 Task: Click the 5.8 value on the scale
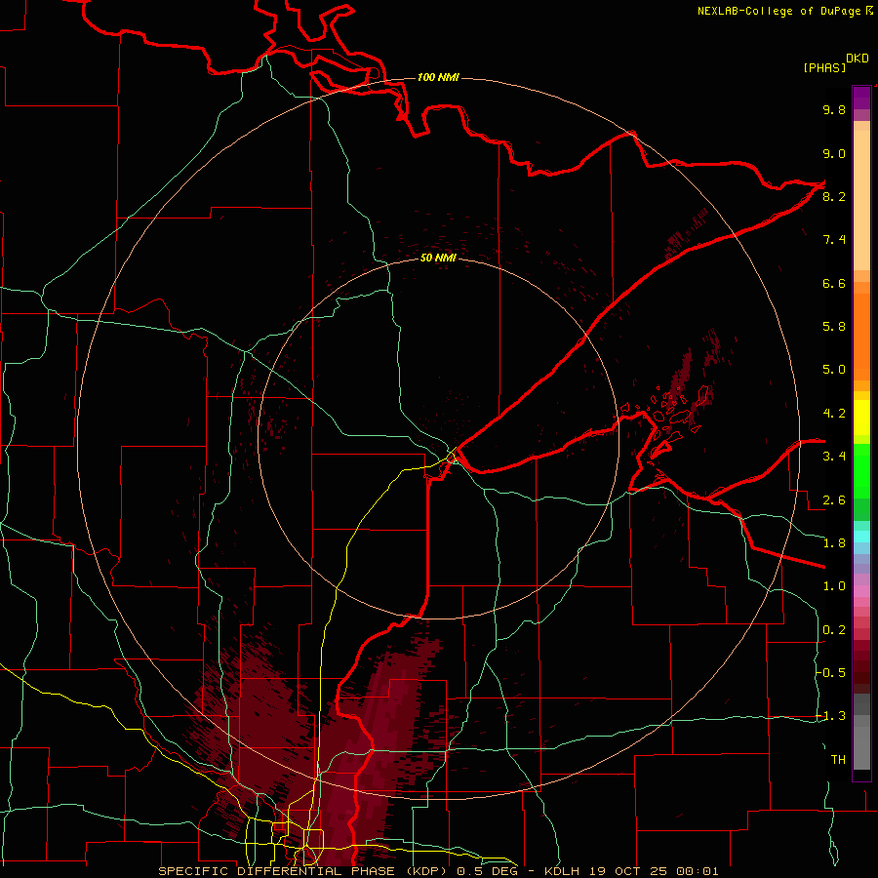[834, 327]
